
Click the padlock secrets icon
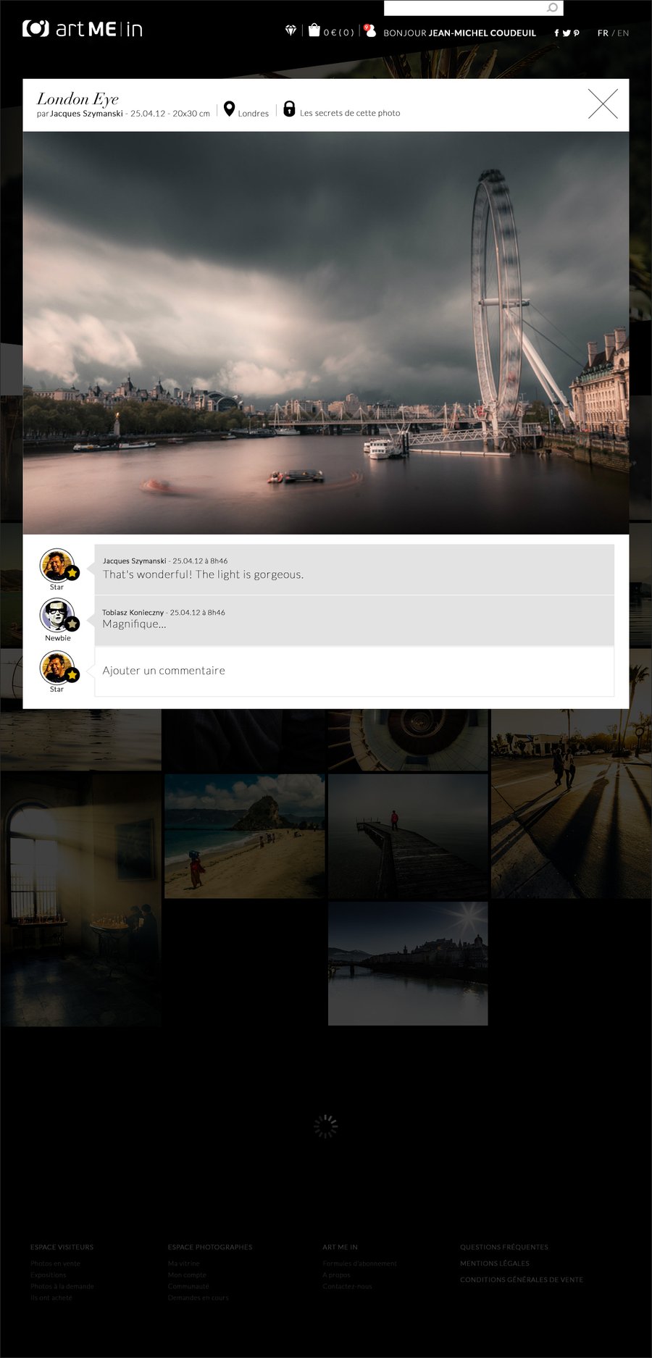(x=289, y=109)
